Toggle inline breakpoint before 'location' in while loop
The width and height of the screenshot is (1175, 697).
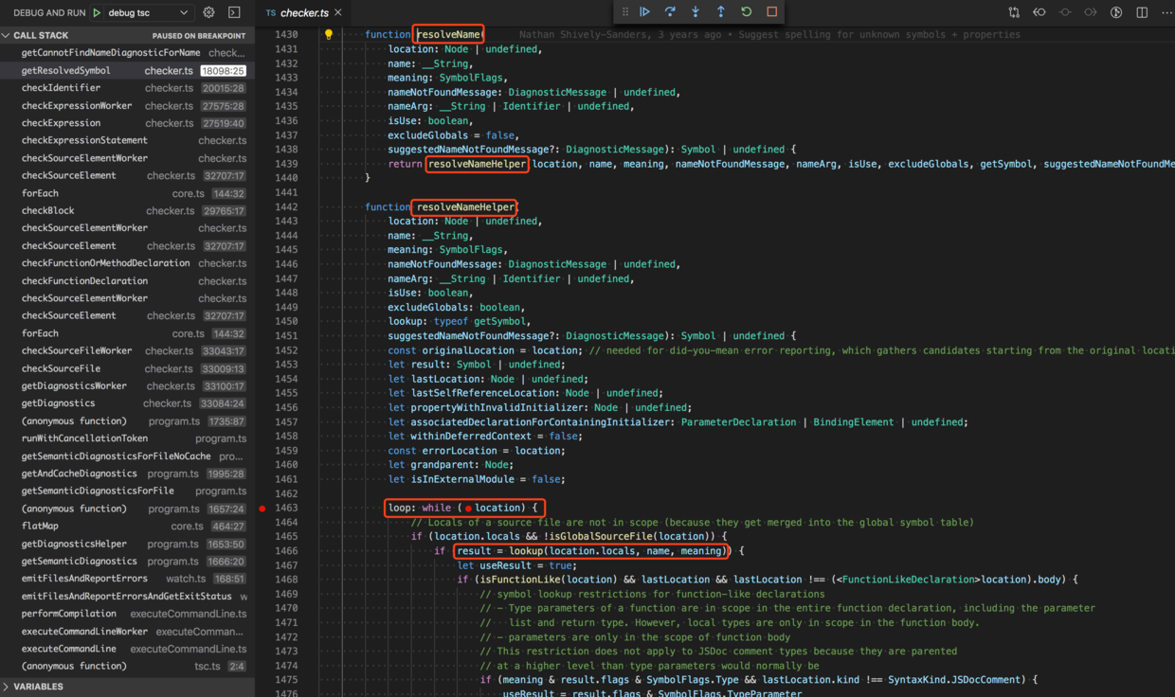click(x=468, y=509)
